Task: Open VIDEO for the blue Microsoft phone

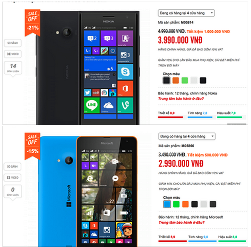Action: [13, 178]
